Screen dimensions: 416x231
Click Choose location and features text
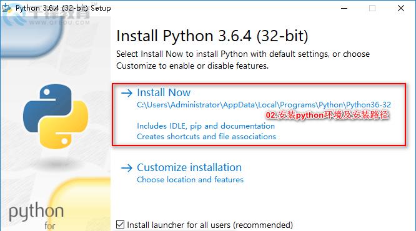[191, 180]
